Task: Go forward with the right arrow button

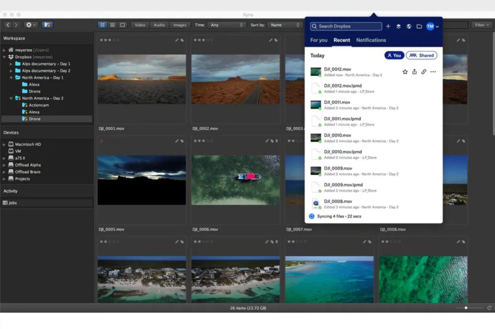Action: click(x=16, y=25)
